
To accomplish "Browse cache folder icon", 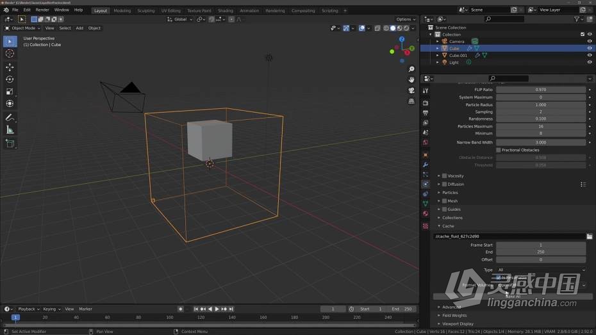I will point(589,236).
